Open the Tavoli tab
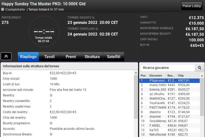This screenshot has width=205, height=137. (50, 56)
